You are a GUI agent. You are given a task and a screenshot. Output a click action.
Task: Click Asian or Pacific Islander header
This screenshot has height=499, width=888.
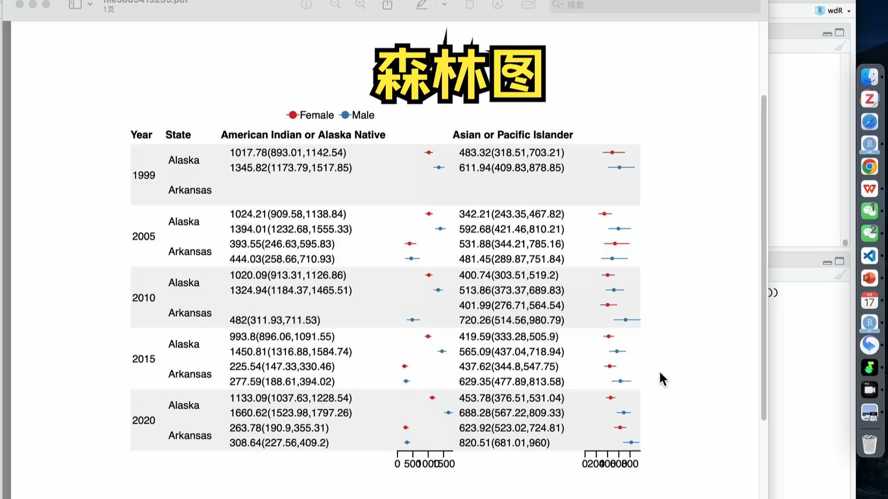[x=513, y=135]
